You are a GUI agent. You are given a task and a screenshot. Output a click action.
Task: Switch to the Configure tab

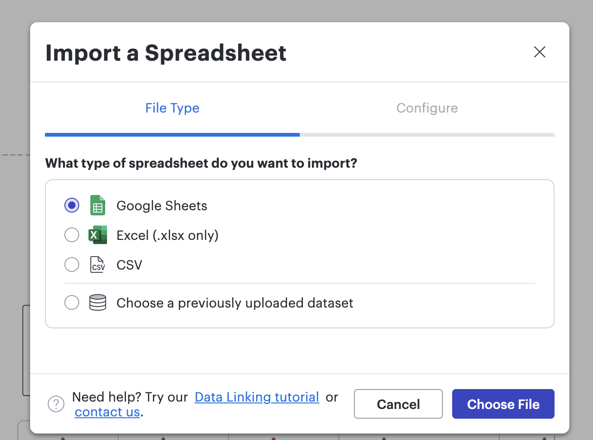point(427,108)
